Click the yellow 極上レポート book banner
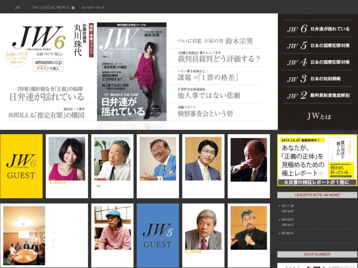 click(x=317, y=160)
